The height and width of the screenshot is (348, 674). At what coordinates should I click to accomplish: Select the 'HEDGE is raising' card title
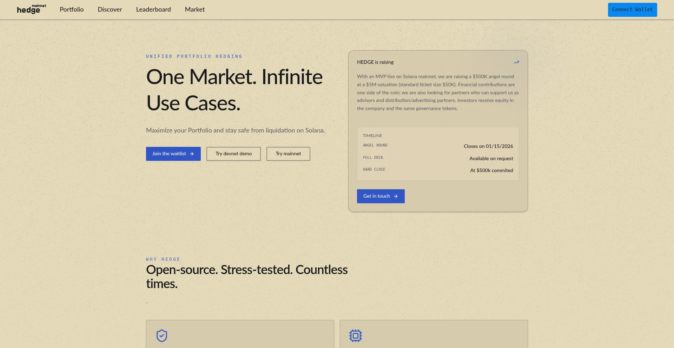(375, 62)
